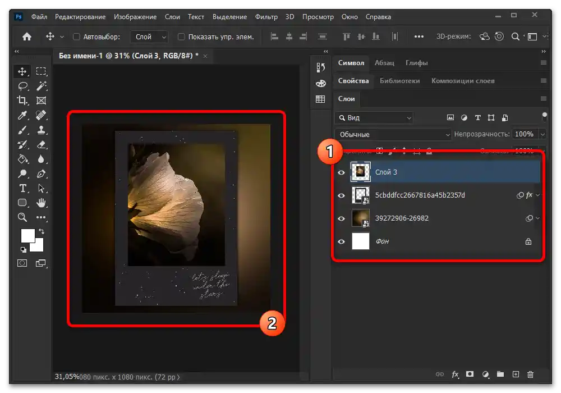Open the Move tool preset picker arrow
561x393 pixels.
click(x=62, y=36)
